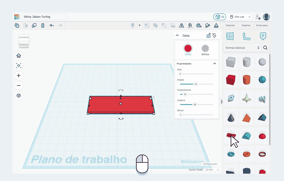Select the orange cylinder shape thumbnail
This screenshot has height=181, width=284.
246,80
